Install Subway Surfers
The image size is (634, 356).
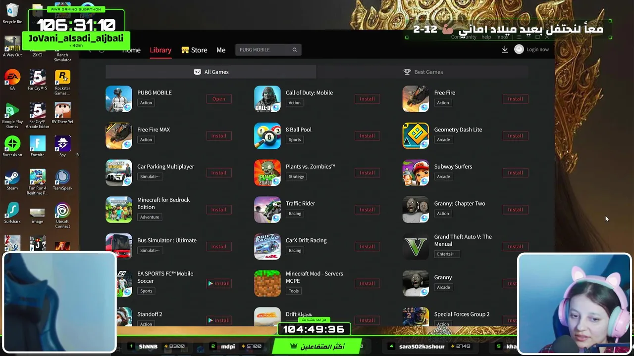(515, 173)
